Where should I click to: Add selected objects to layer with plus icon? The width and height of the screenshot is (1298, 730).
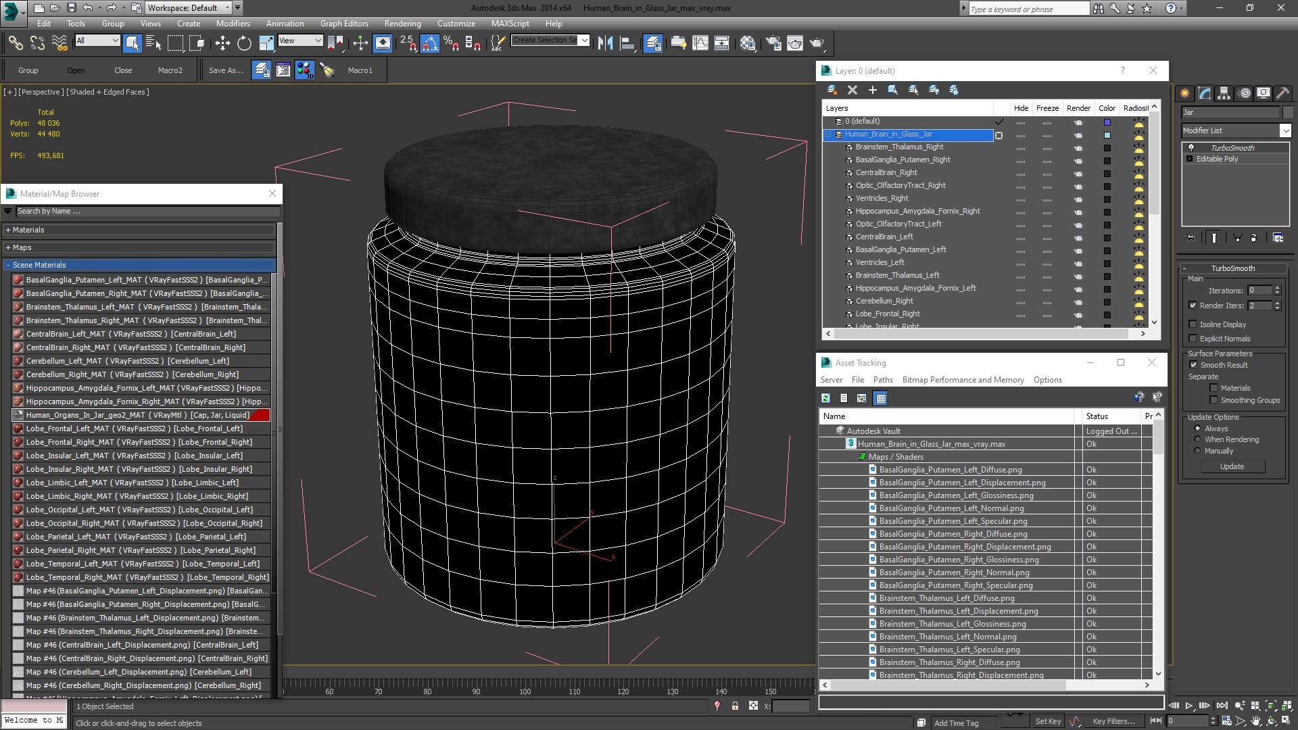pyautogui.click(x=873, y=90)
